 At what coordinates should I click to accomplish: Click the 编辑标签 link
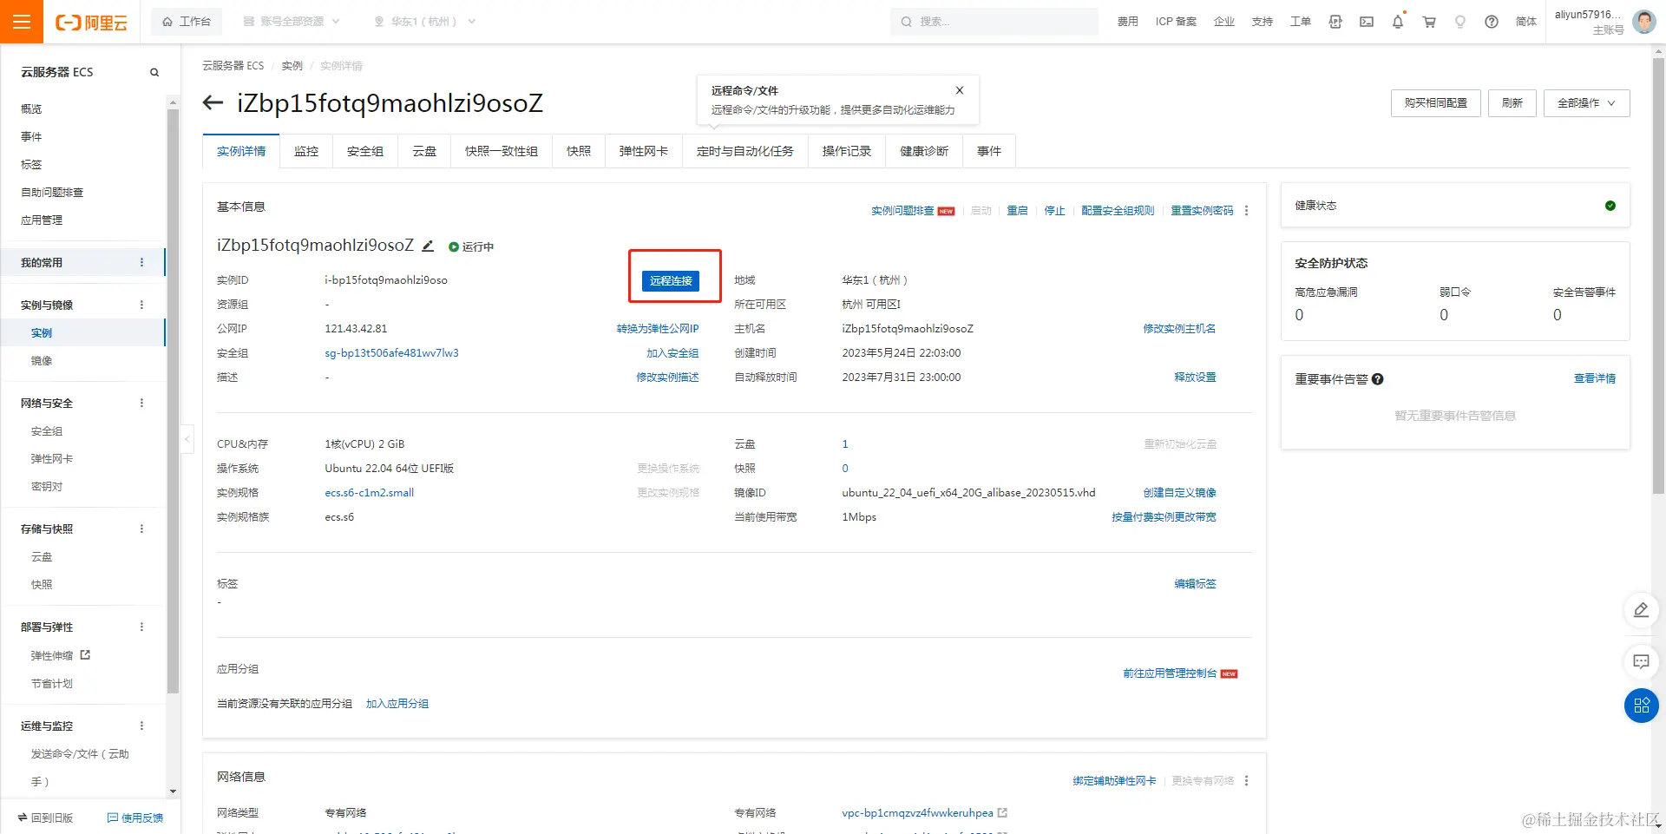1195,584
